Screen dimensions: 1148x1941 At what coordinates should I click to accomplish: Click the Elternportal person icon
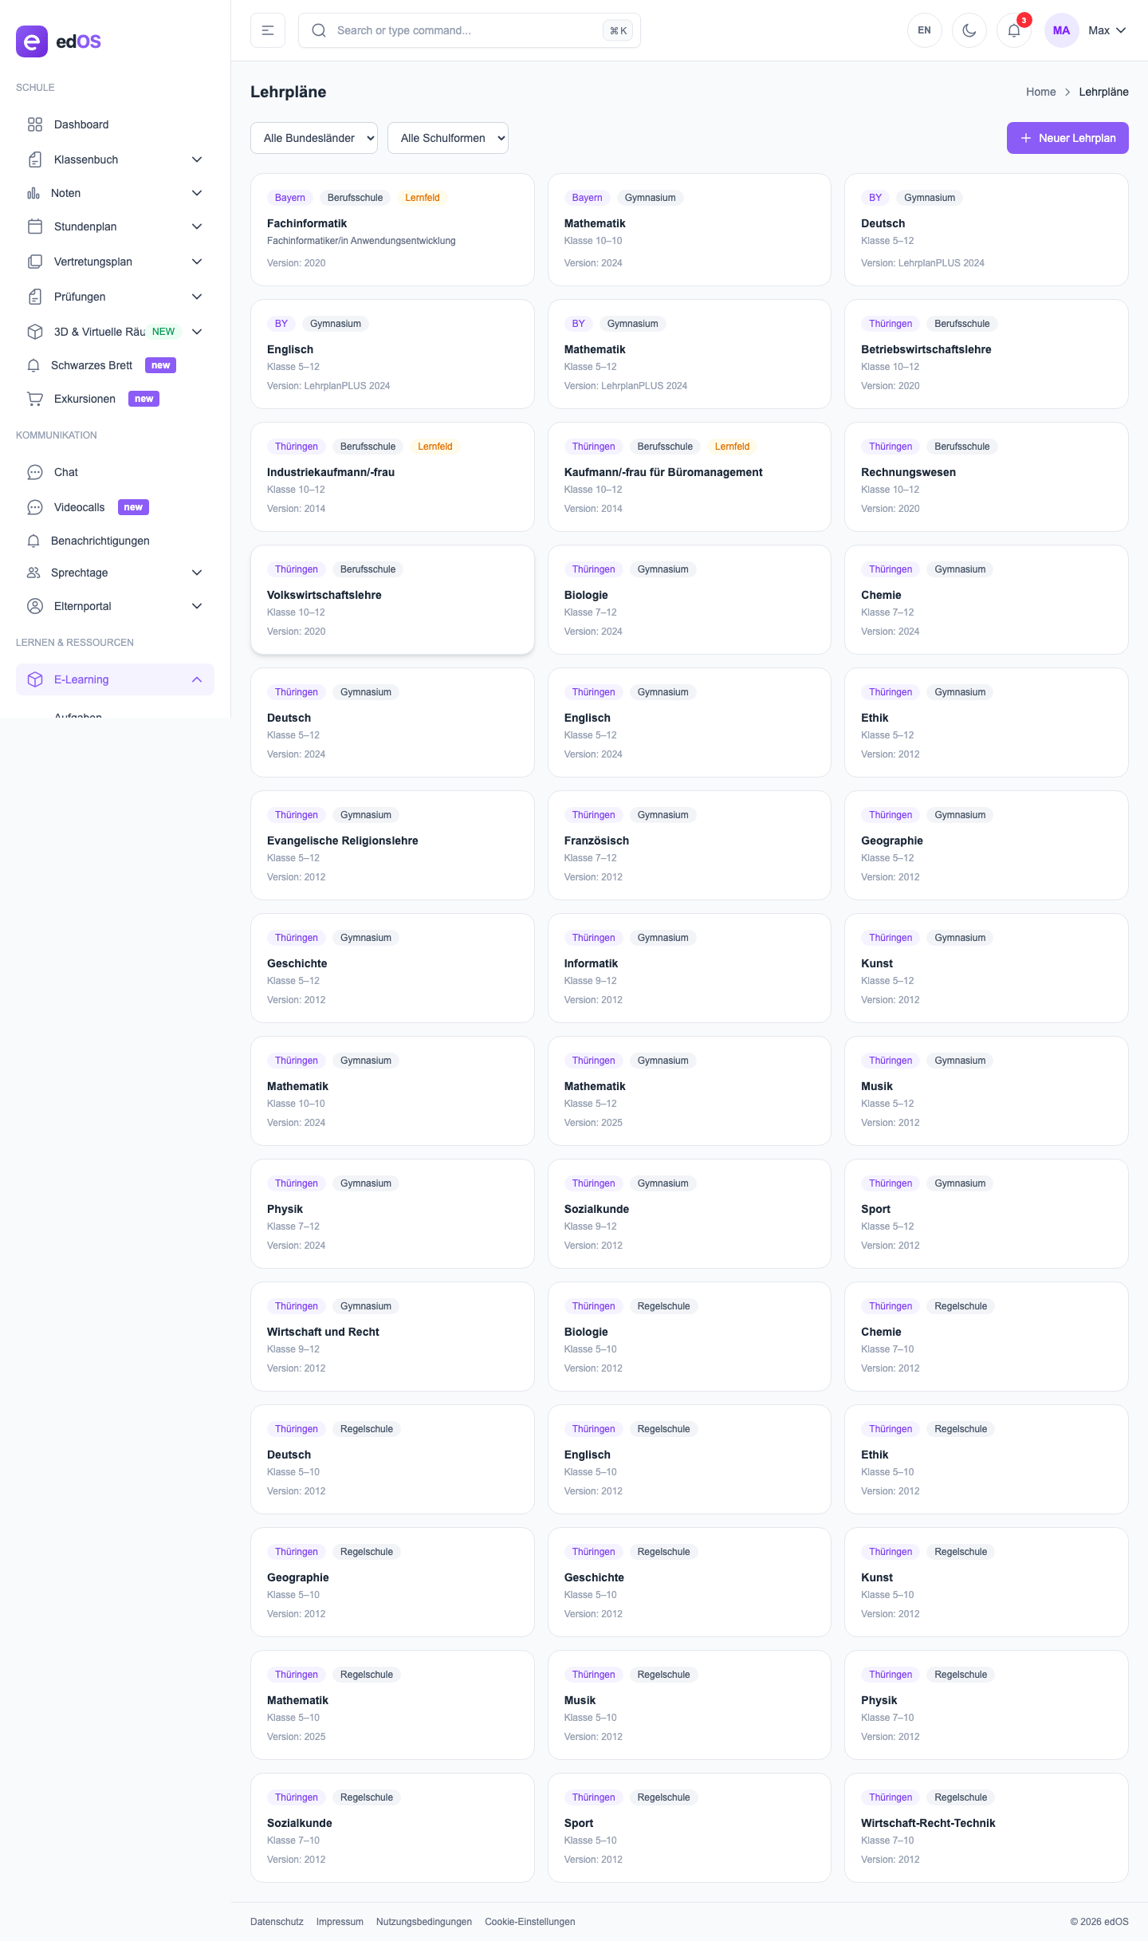pyautogui.click(x=35, y=606)
